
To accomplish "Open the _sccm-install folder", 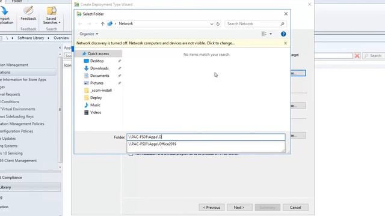I will (x=100, y=91).
